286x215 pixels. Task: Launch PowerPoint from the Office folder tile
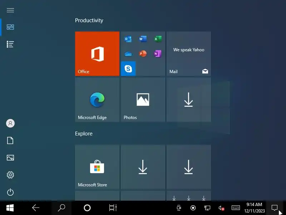click(143, 54)
